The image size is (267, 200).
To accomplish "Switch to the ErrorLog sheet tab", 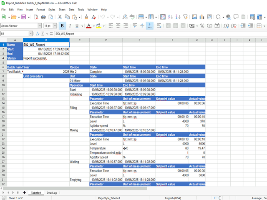I will coord(52,192).
